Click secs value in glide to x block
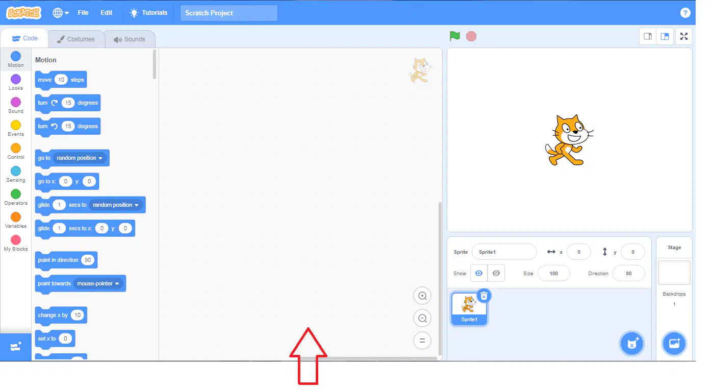The image size is (713, 389). pos(59,229)
